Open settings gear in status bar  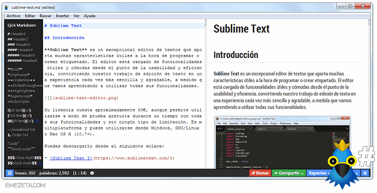(x=365, y=173)
